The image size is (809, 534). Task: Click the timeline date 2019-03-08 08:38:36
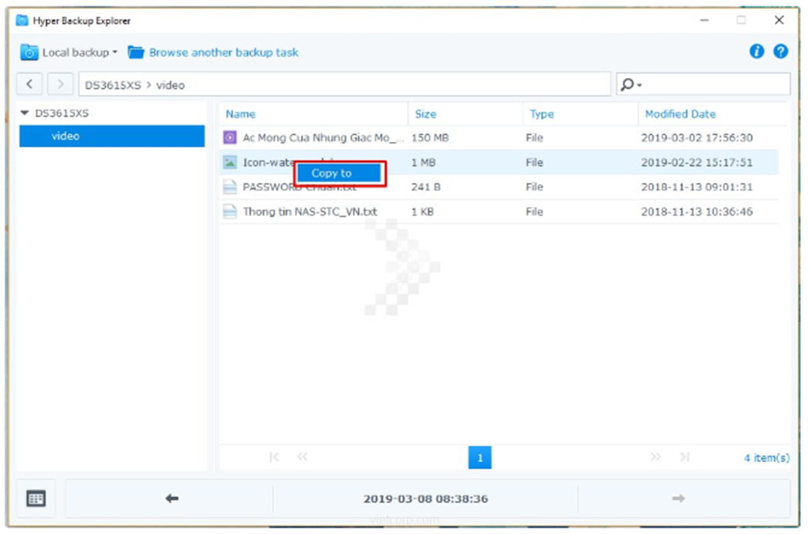425,499
